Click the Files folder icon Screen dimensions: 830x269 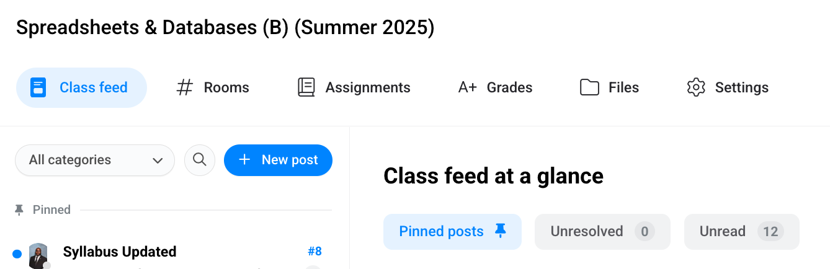(589, 87)
